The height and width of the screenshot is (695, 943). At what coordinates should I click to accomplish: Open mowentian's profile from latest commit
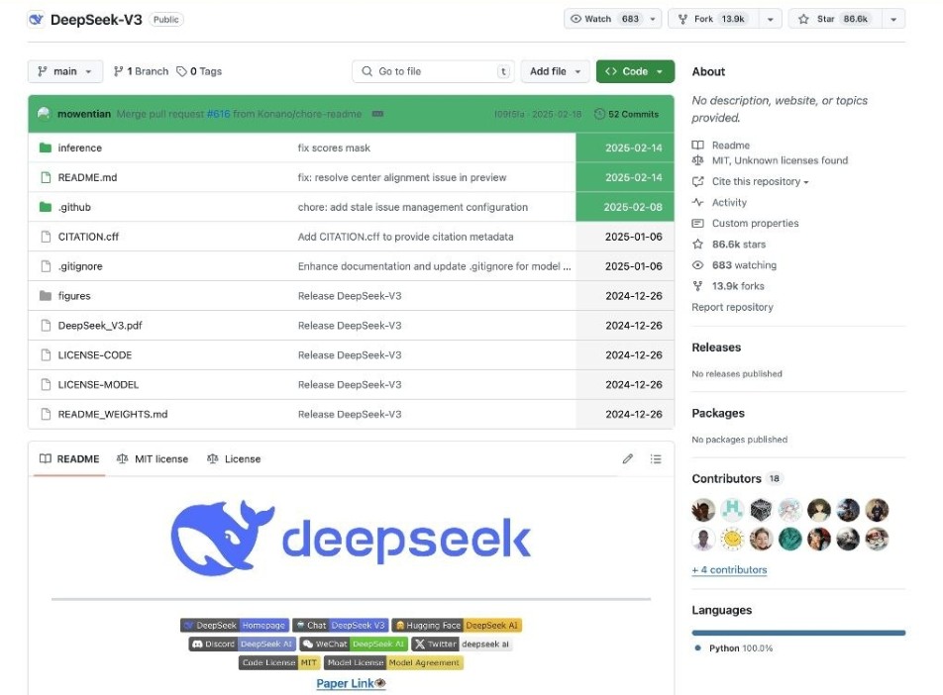[x=84, y=114]
